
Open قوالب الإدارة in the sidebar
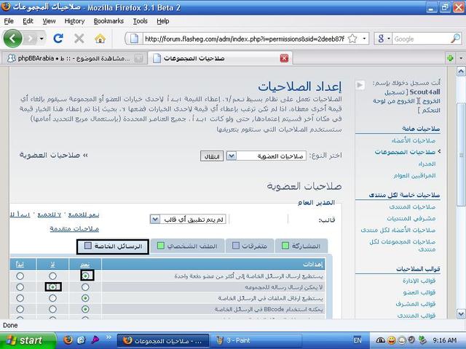click(419, 281)
